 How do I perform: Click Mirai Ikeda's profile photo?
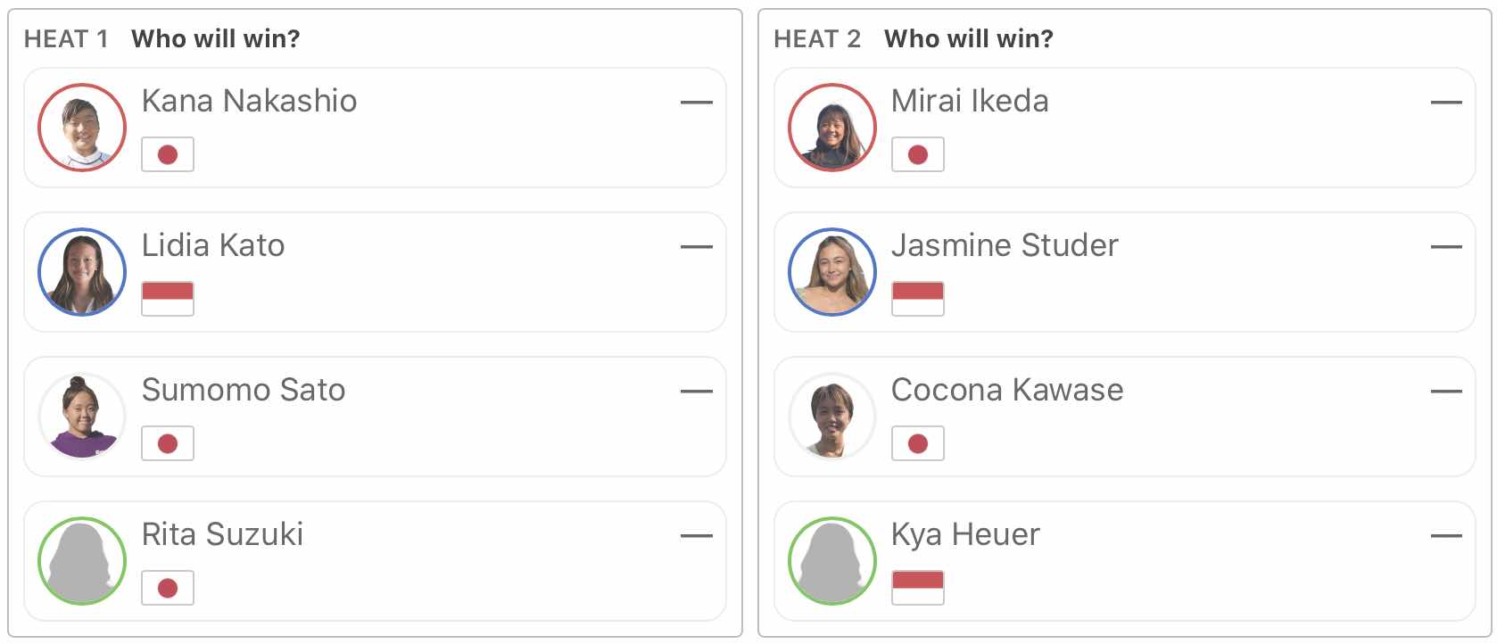point(832,128)
